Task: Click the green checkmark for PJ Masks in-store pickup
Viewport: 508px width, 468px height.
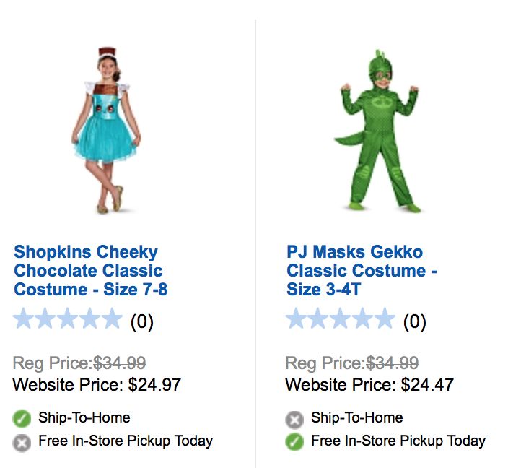Action: click(x=294, y=441)
